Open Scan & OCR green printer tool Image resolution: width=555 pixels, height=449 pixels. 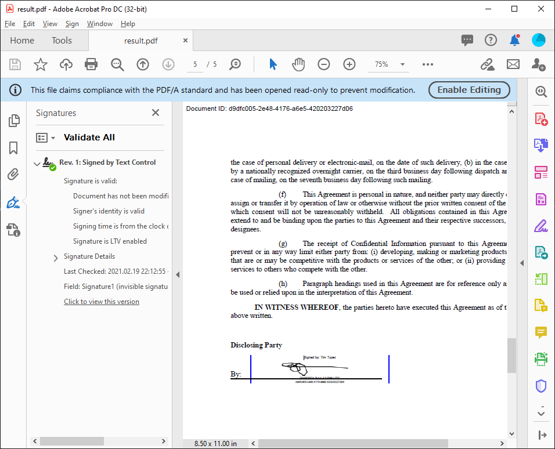coord(541,359)
